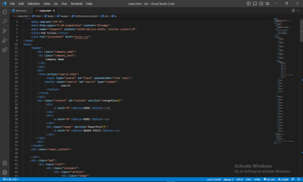303x182 pixels.
Task: Open notifications bell icon
Action: point(299,179)
